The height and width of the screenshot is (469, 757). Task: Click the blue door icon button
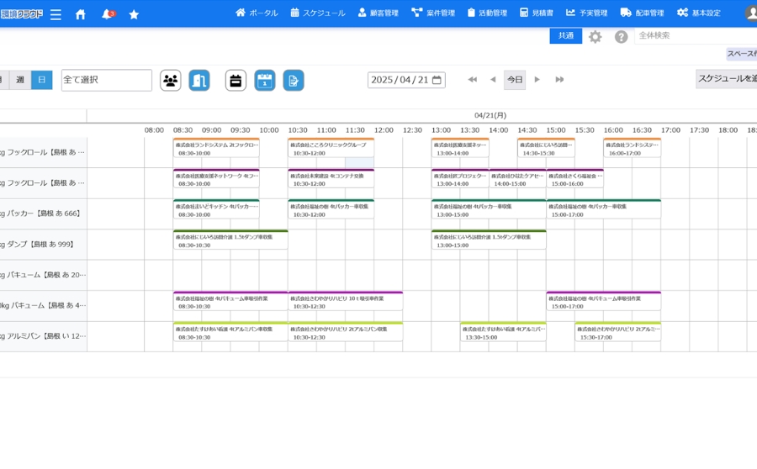(199, 81)
